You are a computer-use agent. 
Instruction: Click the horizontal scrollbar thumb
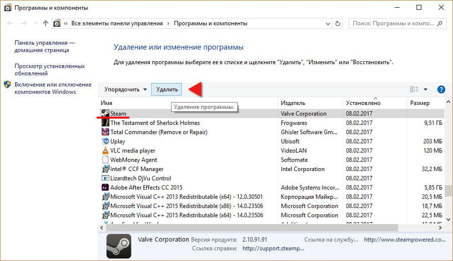point(252,228)
